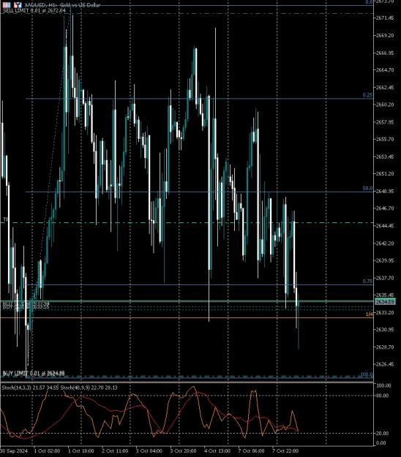
Task: Click the 2648.95 price on the scale
Action: (385, 191)
